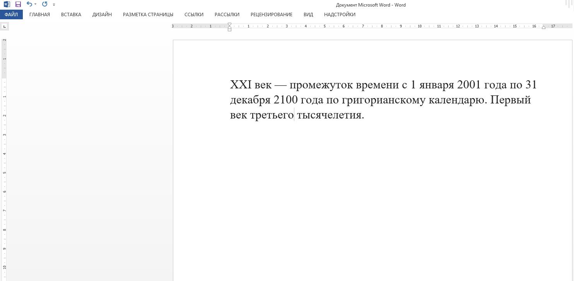Open the ФАЙЛ tab
This screenshot has height=281, width=574.
pos(11,14)
